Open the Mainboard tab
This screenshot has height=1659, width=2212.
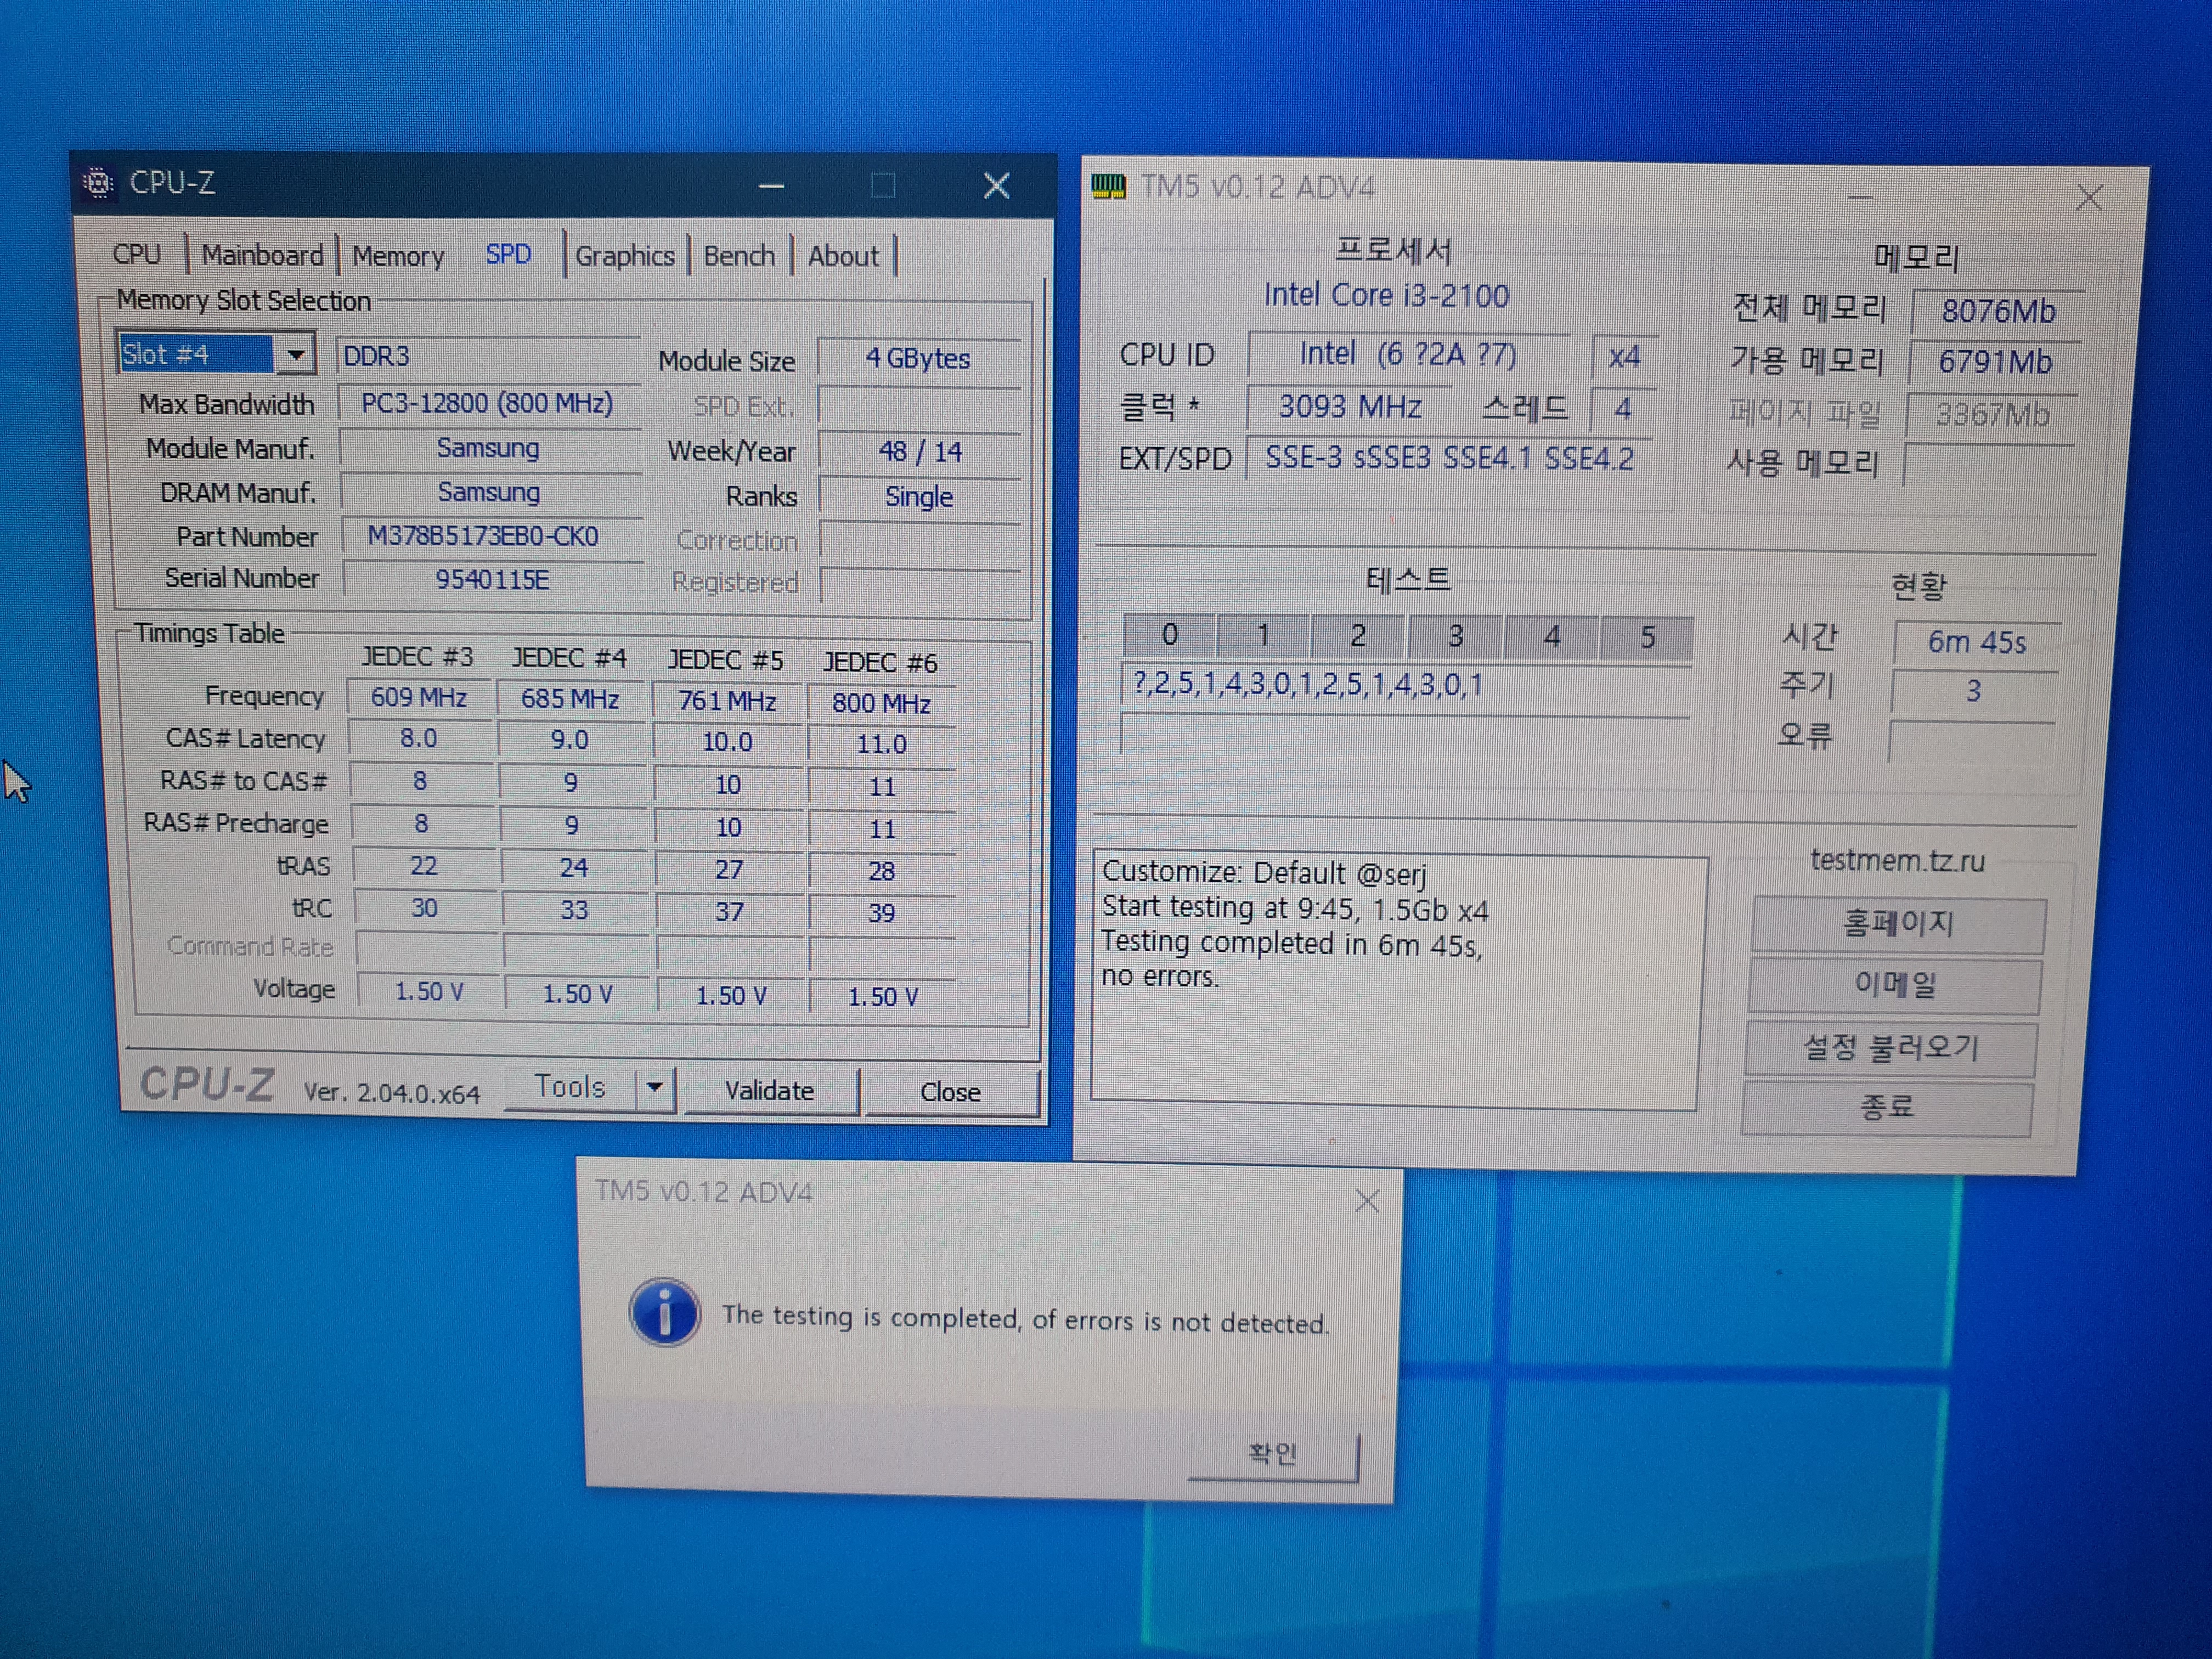point(262,256)
